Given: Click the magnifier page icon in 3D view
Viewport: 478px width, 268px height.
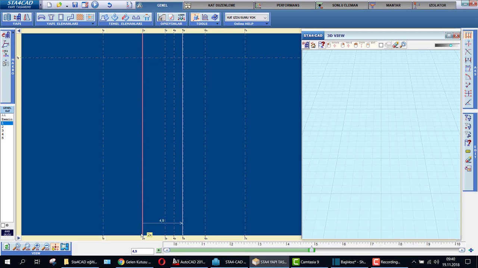Looking at the screenshot, I should [403, 45].
